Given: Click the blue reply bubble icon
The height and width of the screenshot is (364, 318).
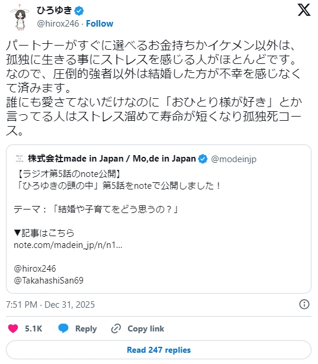Looking at the screenshot, I should [x=63, y=328].
